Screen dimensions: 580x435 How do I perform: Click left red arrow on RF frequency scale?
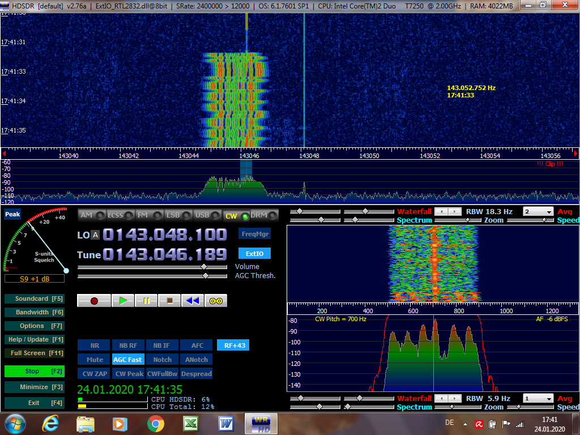[4, 153]
